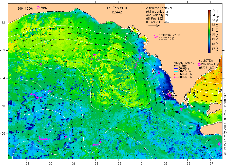The width and height of the screenshot is (228, 167).
Task: Click the 25 tick on temperature scale
Action: pos(213,10)
